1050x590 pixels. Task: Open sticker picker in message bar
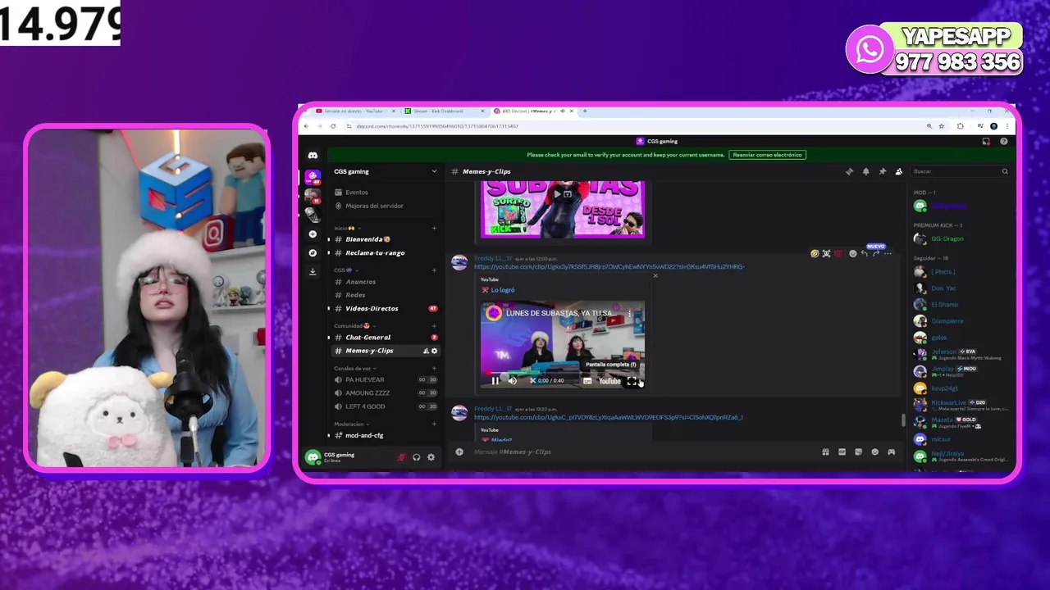click(858, 452)
